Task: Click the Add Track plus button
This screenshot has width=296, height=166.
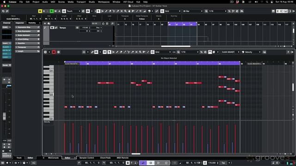Action: (x=45, y=24)
